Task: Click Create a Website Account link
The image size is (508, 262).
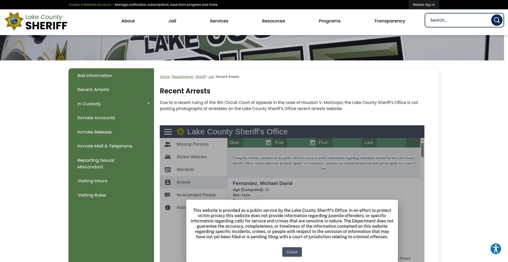Action: (90, 5)
